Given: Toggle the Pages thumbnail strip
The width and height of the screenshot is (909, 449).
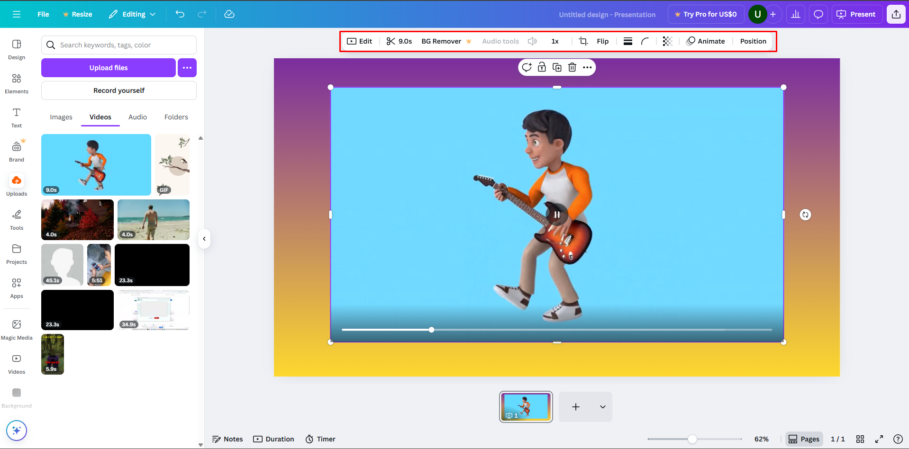Looking at the screenshot, I should click(804, 439).
